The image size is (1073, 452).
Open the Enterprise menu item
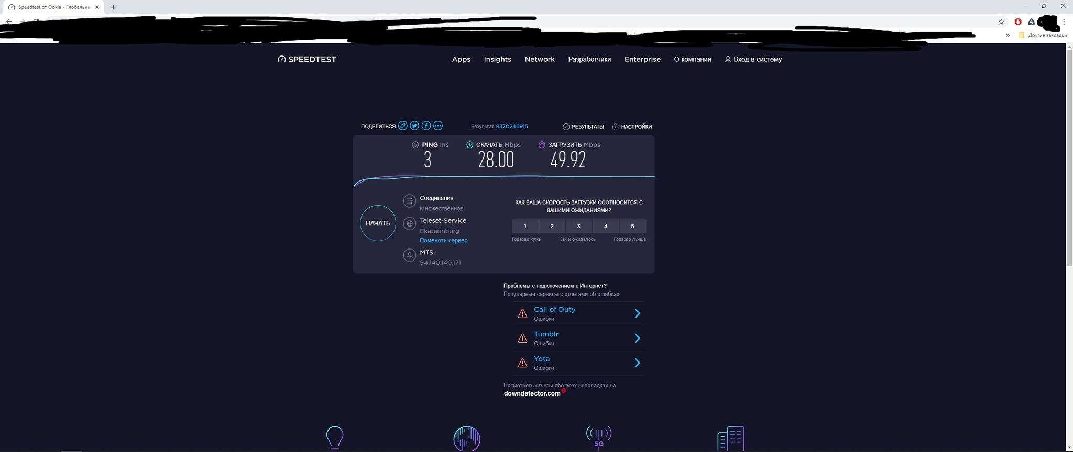[x=642, y=59]
